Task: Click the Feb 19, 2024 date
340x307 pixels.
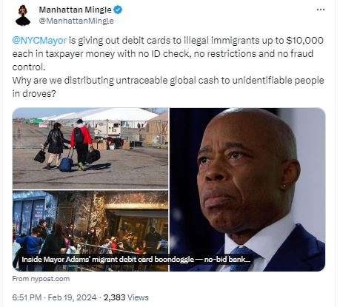Action: point(72,297)
